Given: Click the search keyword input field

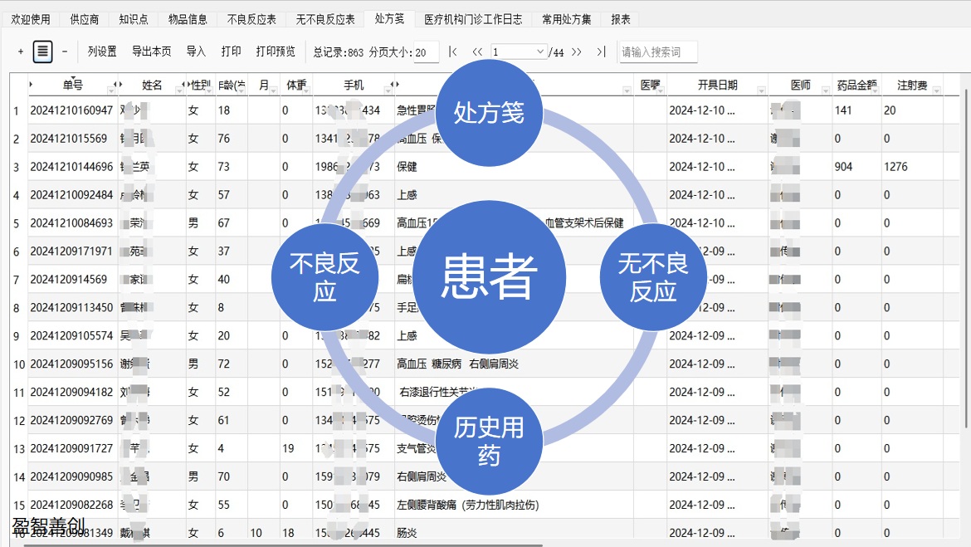Looking at the screenshot, I should tap(658, 51).
